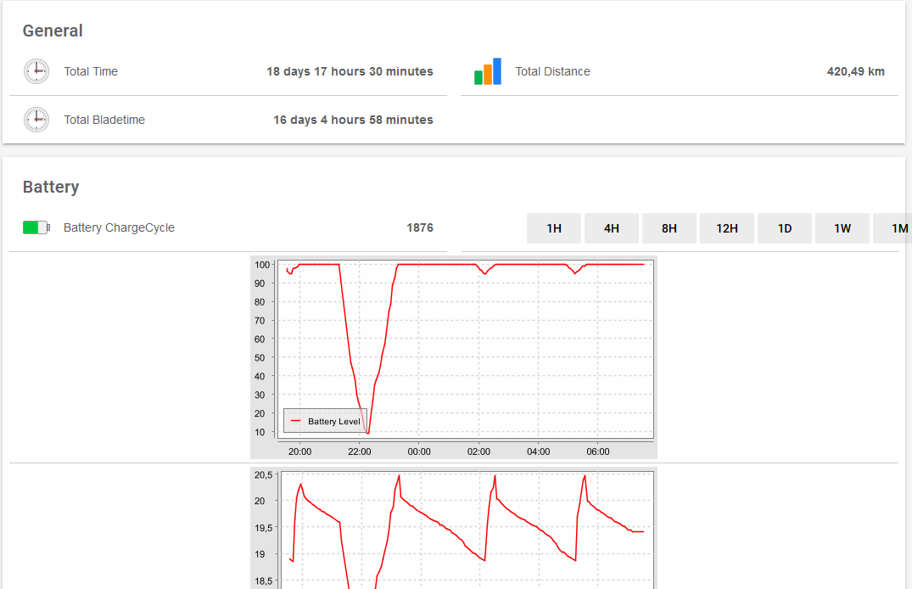Image resolution: width=912 pixels, height=589 pixels.
Task: Select the 8H time range button
Action: (669, 228)
